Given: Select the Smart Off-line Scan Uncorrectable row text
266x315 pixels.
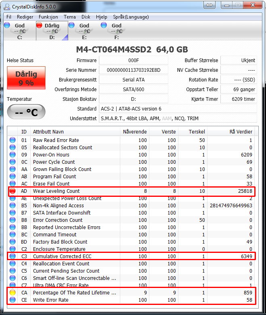Looking at the screenshot, I should coord(74,278).
